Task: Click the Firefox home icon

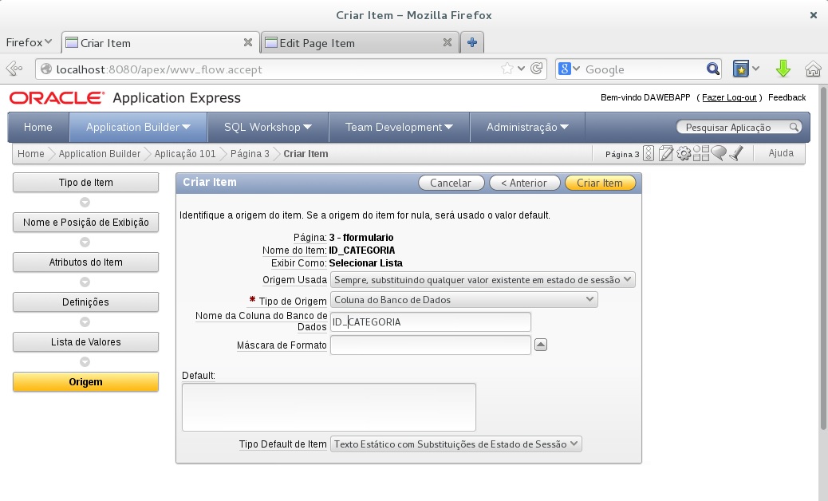Action: pos(812,69)
